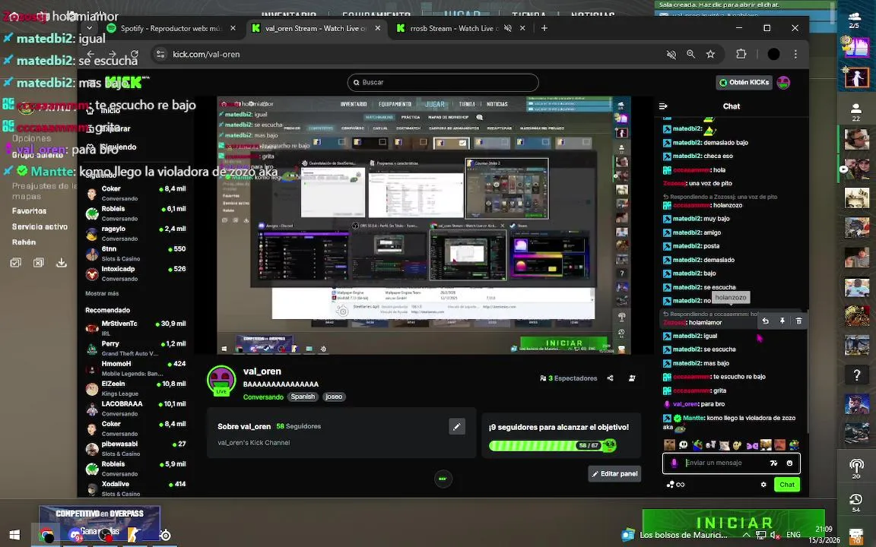Select the val_oren Stream browser tab
The height and width of the screenshot is (547, 876).
coord(316,28)
